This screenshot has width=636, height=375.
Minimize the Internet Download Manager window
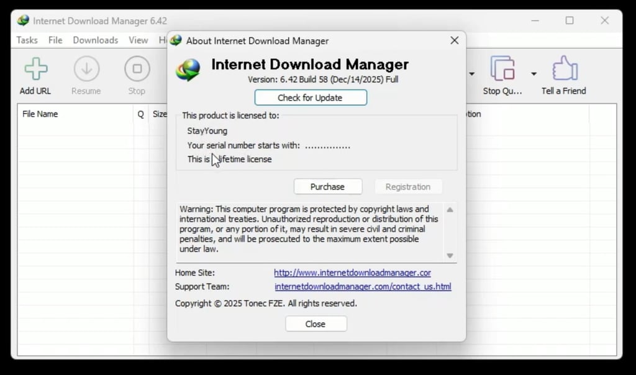(x=535, y=20)
